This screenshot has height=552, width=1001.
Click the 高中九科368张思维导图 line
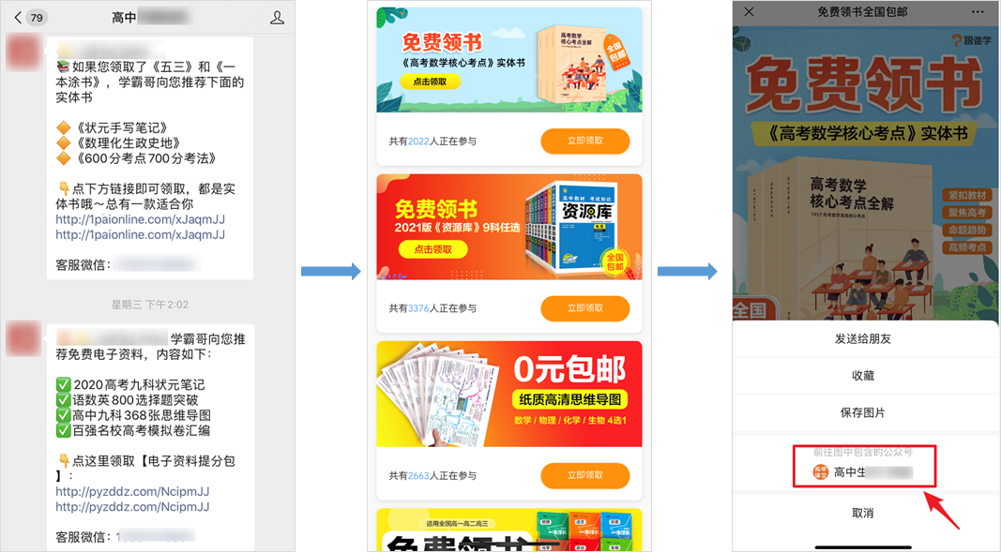coord(133,415)
